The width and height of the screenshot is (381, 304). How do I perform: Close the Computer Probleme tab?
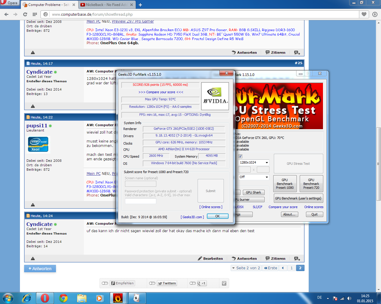74,5
